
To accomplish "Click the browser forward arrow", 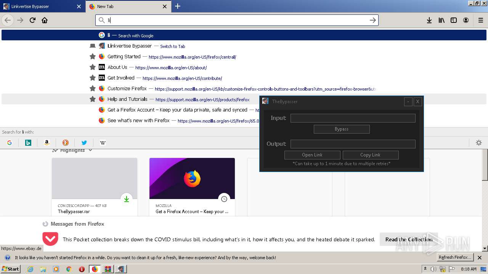I will tap(20, 20).
